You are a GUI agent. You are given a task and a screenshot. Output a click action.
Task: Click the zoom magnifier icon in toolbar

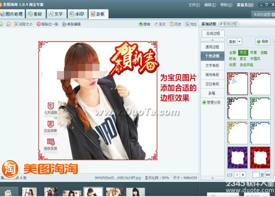pyautogui.click(x=8, y=24)
